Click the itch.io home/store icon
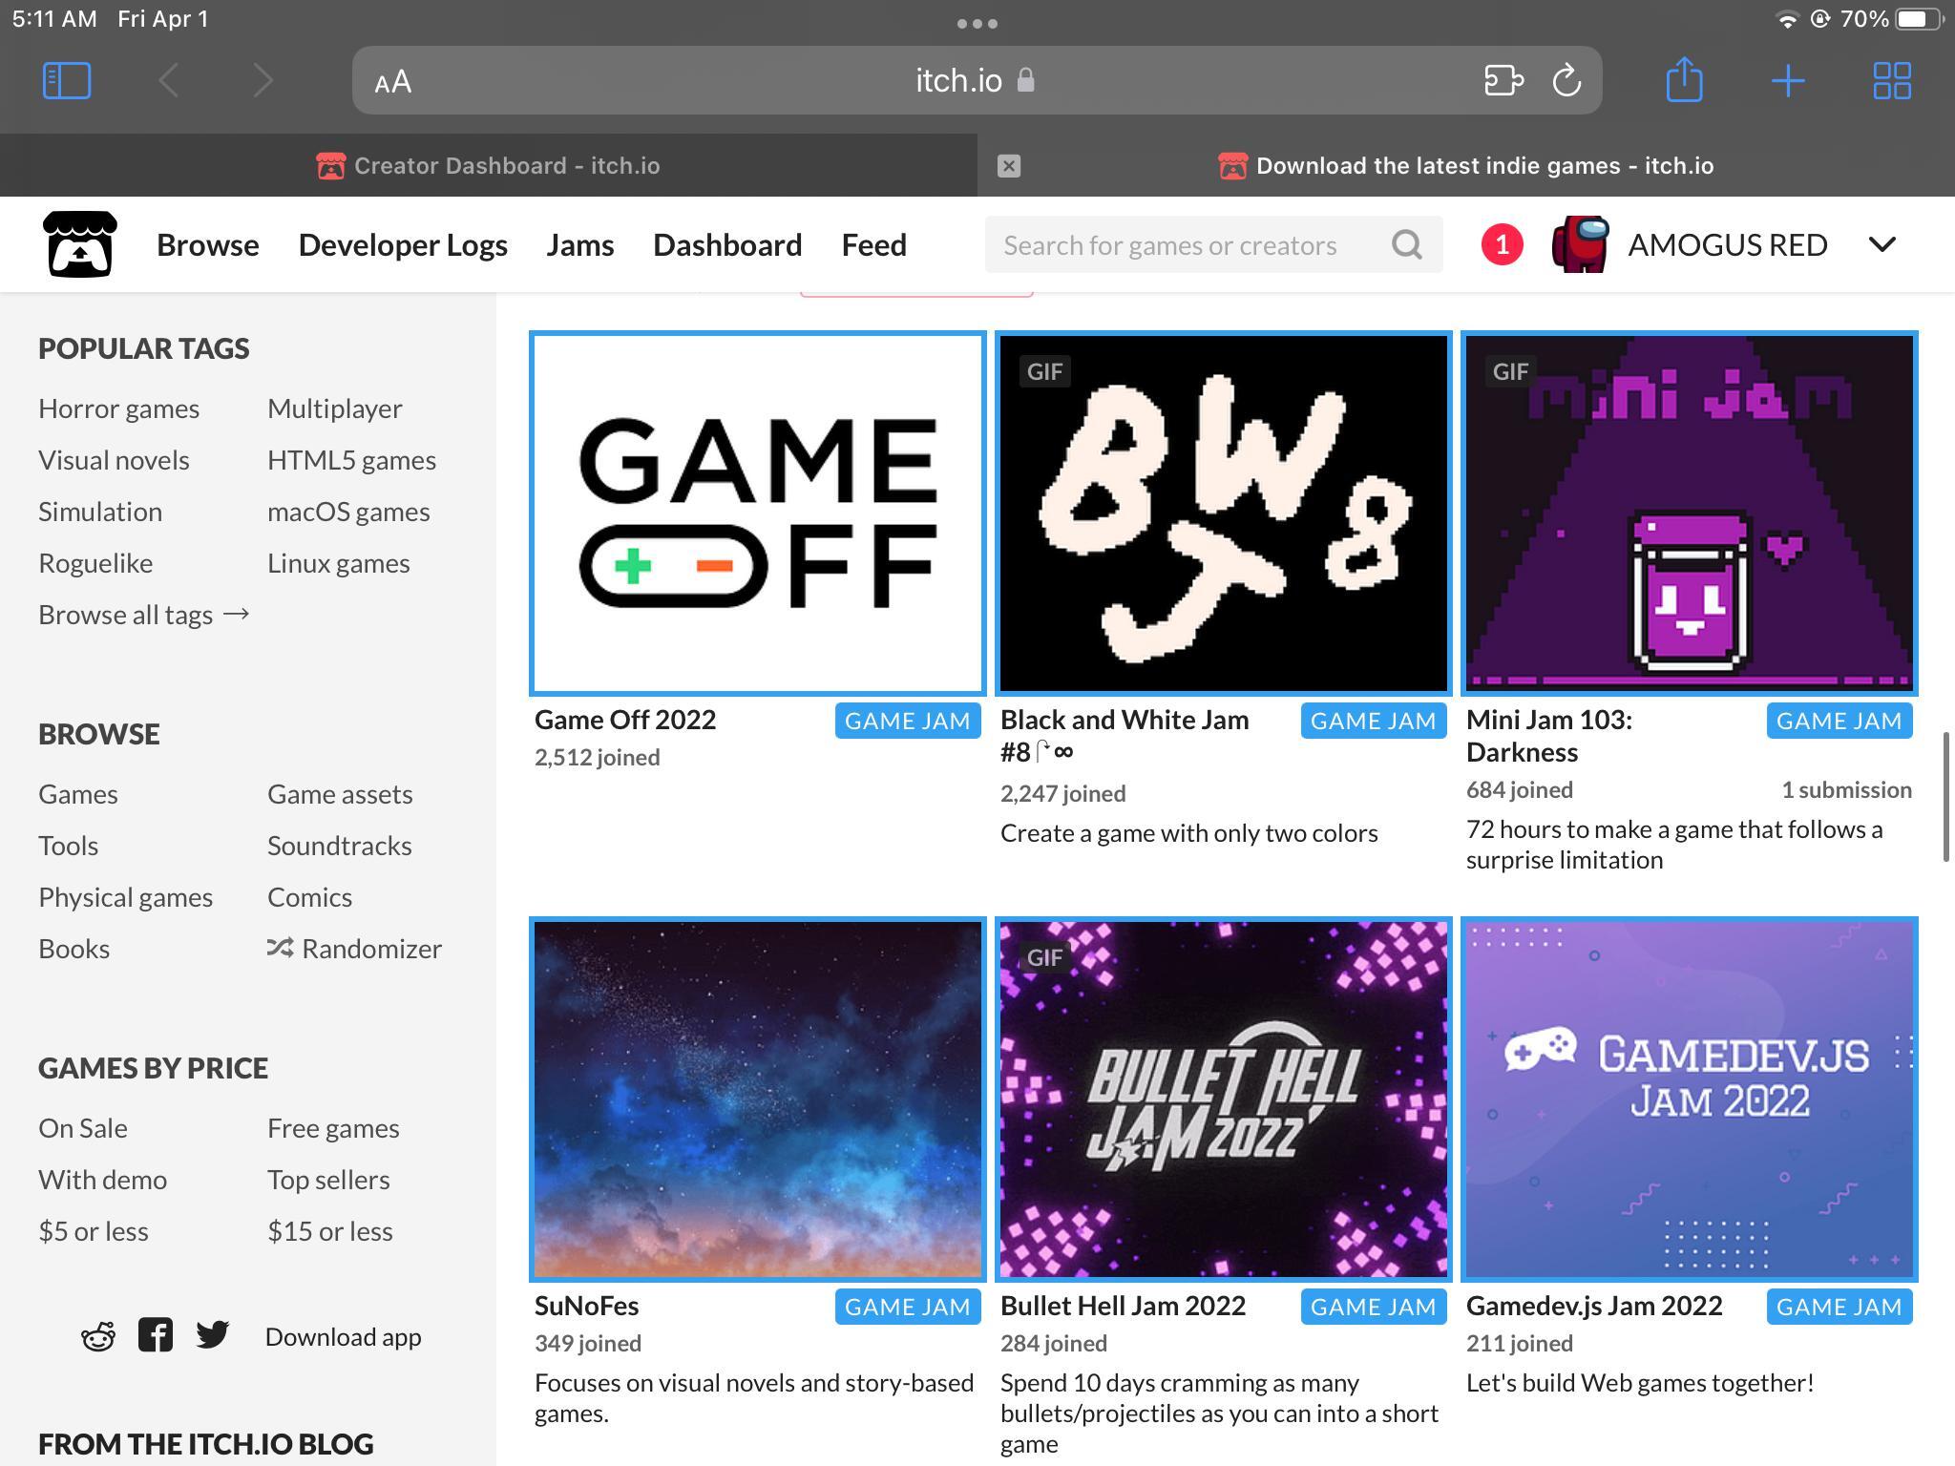The width and height of the screenshot is (1955, 1466). pos(78,243)
